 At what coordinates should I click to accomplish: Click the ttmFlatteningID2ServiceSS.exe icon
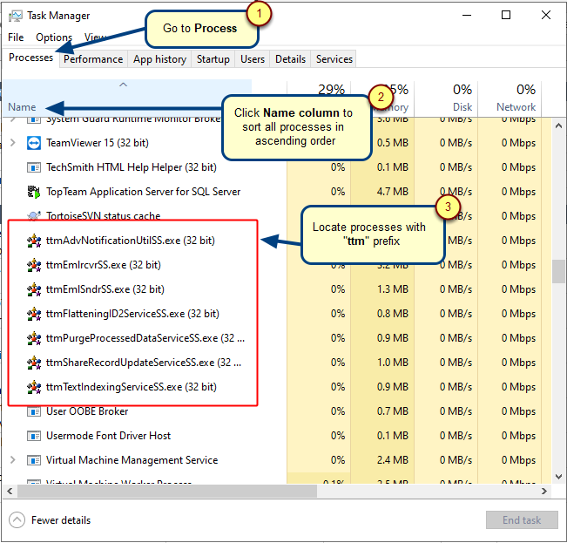34,314
